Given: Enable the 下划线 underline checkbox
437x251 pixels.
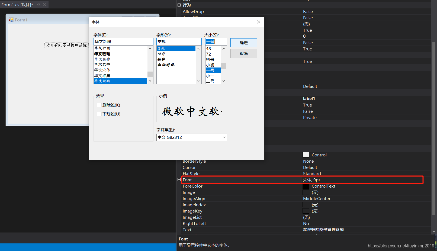Looking at the screenshot, I should [99, 114].
